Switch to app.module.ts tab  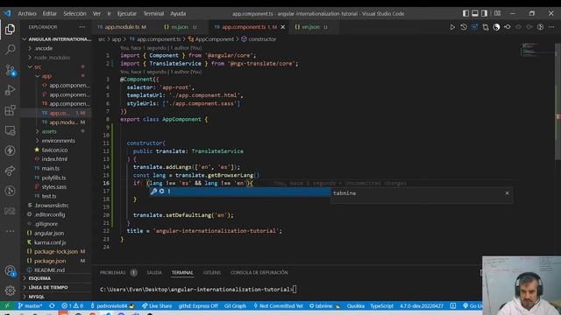coord(123,27)
